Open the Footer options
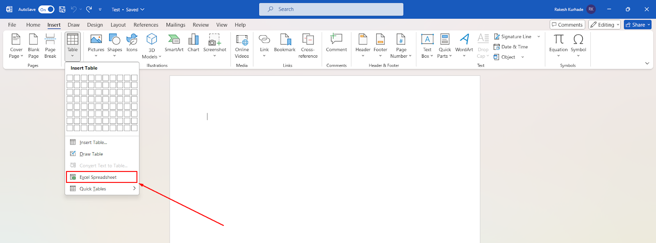The image size is (656, 243). (380, 46)
